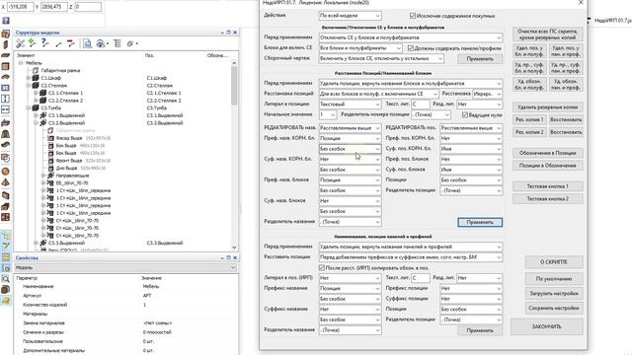Image resolution: width=632 pixels, height=355 pixels.
Task: Click Применить in the панелей и профилей section
Action: click(x=480, y=330)
